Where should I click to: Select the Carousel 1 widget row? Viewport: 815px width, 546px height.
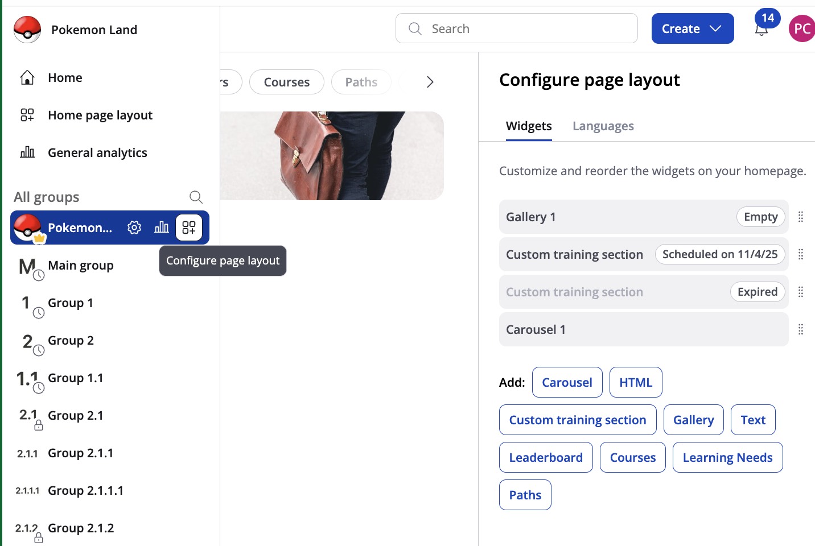[x=644, y=329]
